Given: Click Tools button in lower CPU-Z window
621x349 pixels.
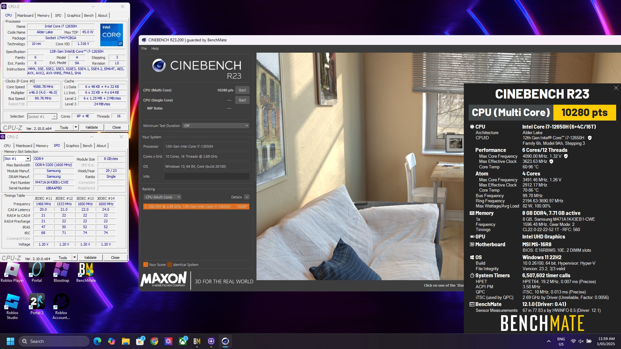Looking at the screenshot, I should pyautogui.click(x=63, y=258).
